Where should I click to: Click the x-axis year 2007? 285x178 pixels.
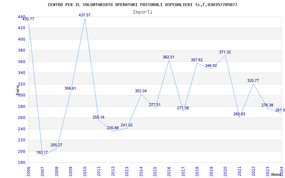[x=42, y=172]
